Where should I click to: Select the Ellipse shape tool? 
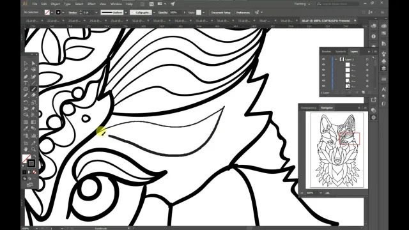pos(26,89)
